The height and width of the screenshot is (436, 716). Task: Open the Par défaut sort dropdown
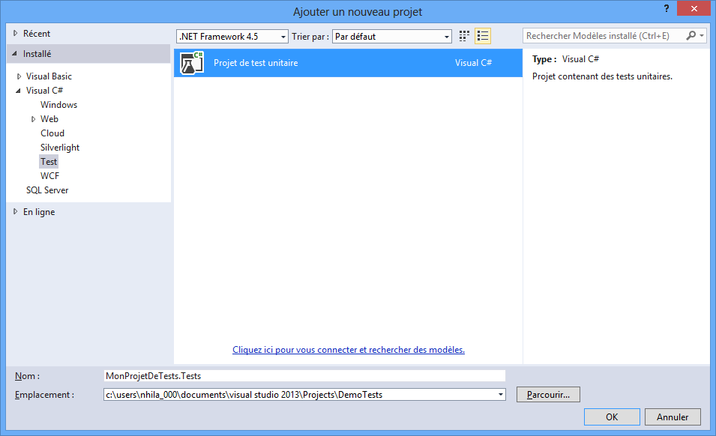[x=392, y=37]
